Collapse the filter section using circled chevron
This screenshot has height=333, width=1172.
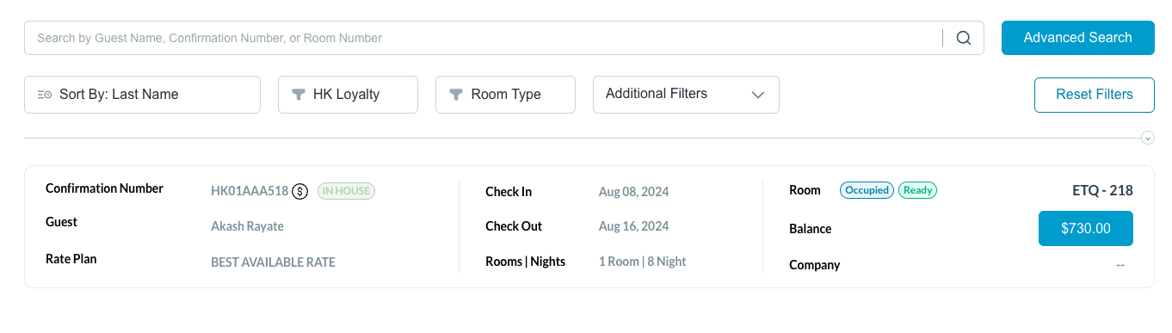1147,138
